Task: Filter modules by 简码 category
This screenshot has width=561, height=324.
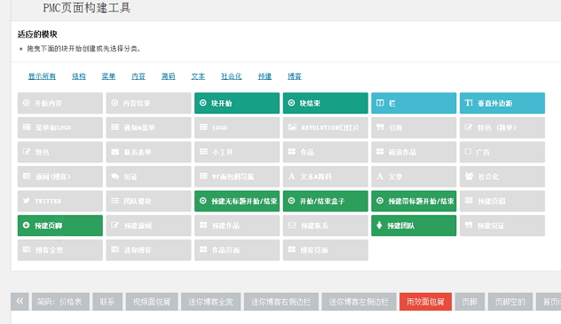Action: (168, 76)
